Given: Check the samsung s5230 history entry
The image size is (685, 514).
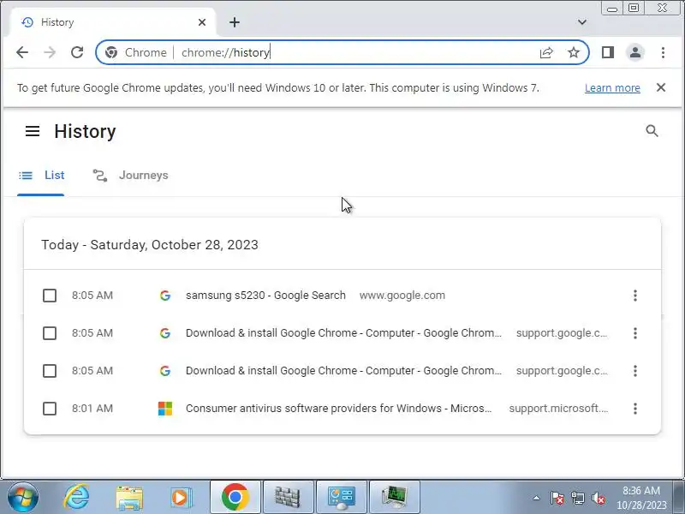Looking at the screenshot, I should point(50,296).
